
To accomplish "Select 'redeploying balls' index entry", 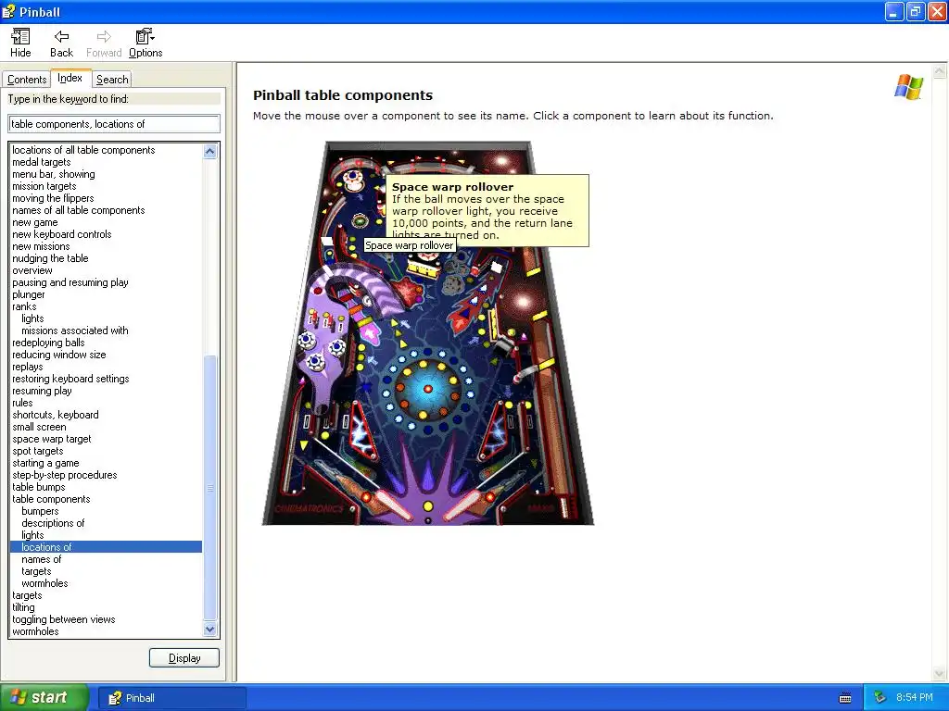I will [x=48, y=343].
